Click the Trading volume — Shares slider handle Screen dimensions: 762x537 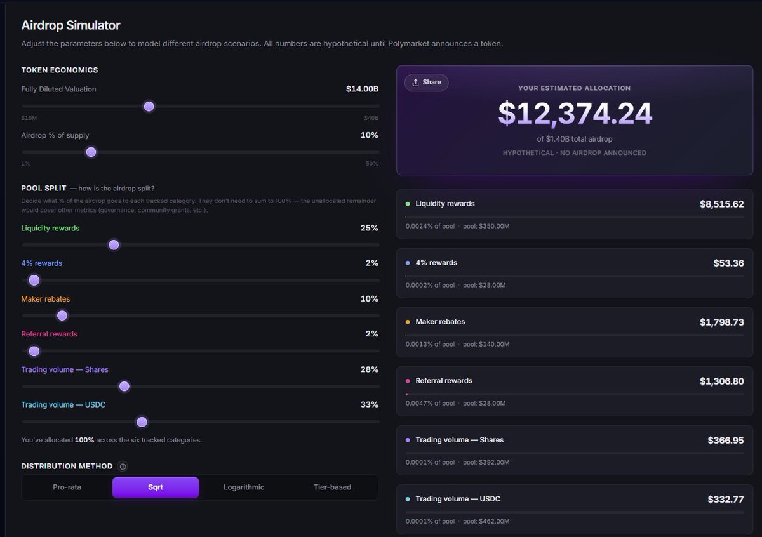point(124,387)
